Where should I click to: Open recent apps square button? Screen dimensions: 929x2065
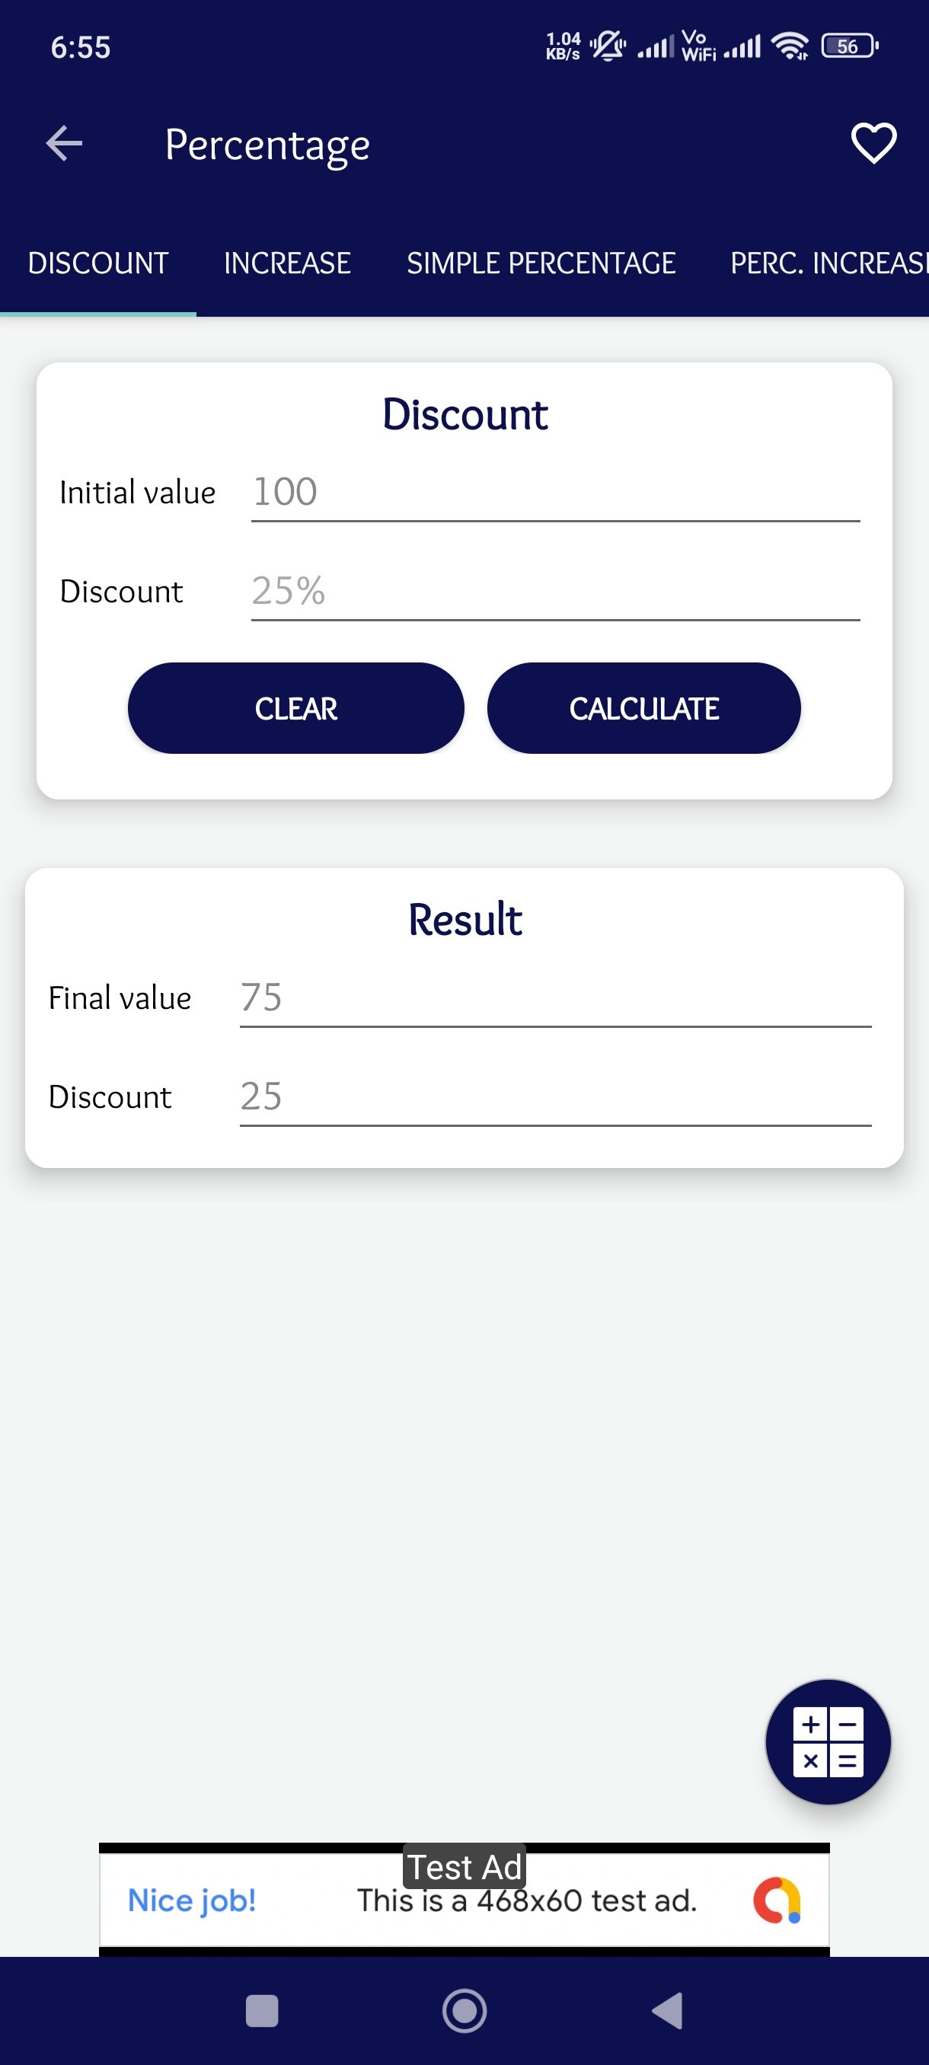(x=262, y=2010)
